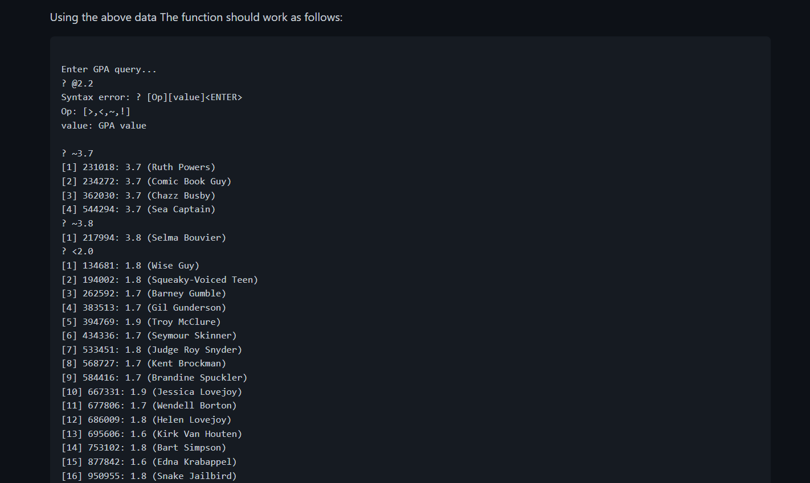Select the Chazz Busby result row
The height and width of the screenshot is (483, 810).
click(x=138, y=195)
